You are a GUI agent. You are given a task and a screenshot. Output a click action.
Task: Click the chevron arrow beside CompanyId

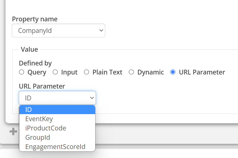(x=101, y=30)
